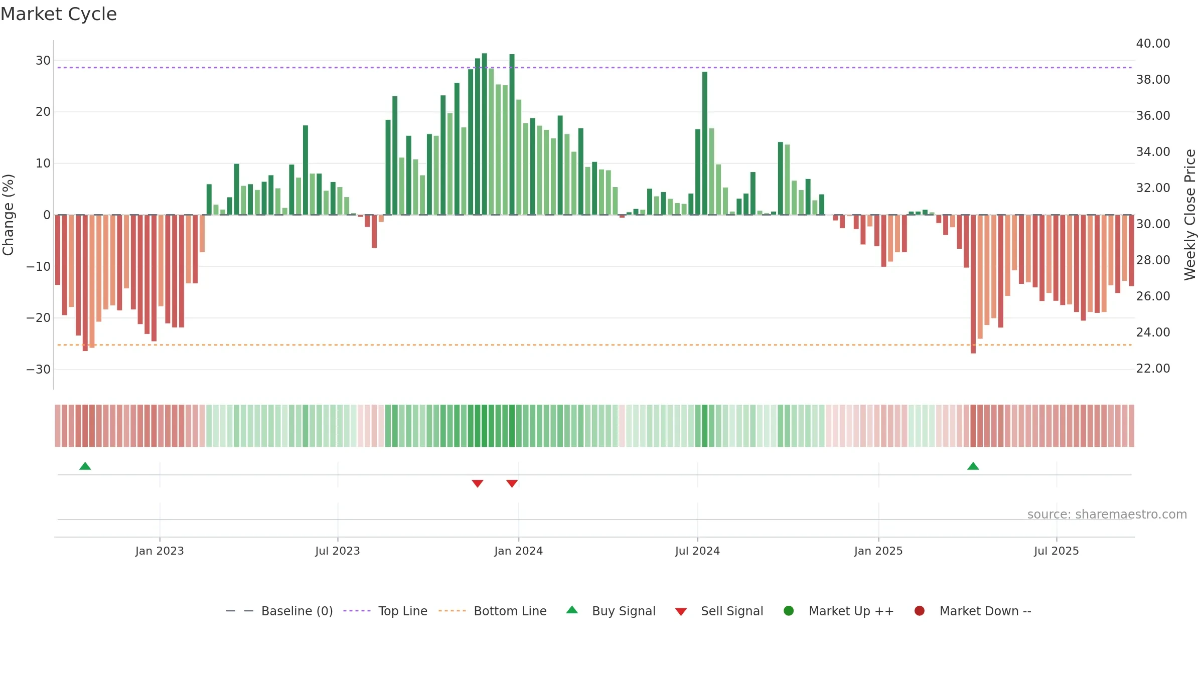Select the sell signal triangle nearest Jan 2024
The width and height of the screenshot is (1204, 677).
click(x=512, y=483)
